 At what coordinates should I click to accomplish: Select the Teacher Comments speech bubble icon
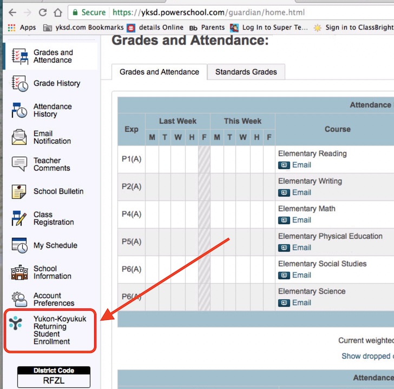(19, 164)
